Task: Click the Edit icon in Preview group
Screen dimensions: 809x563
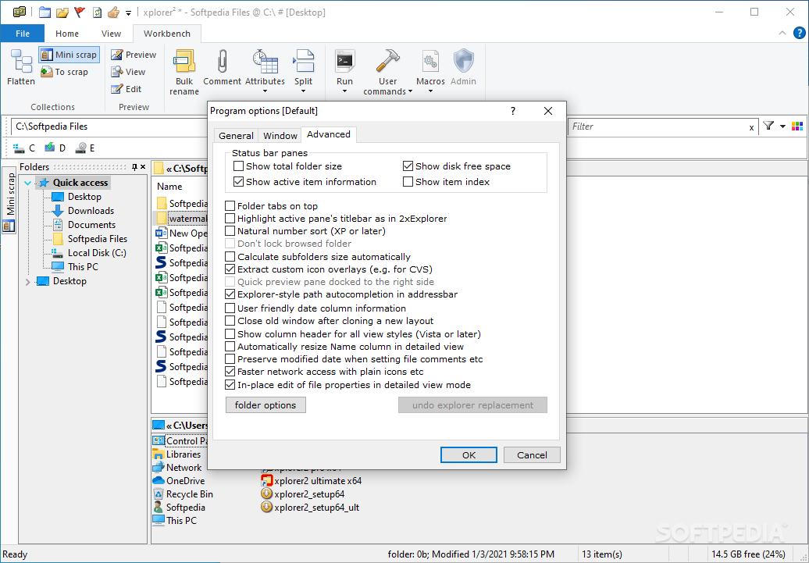Action: 117,89
